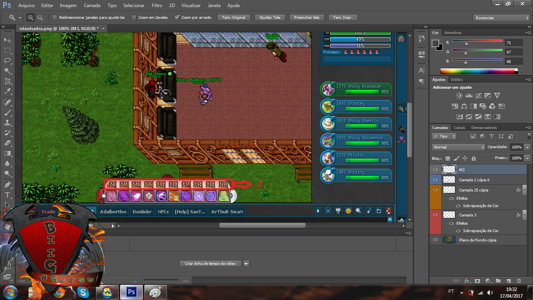Open the Camada menu
Viewport: 533px width, 300px height.
[92, 5]
